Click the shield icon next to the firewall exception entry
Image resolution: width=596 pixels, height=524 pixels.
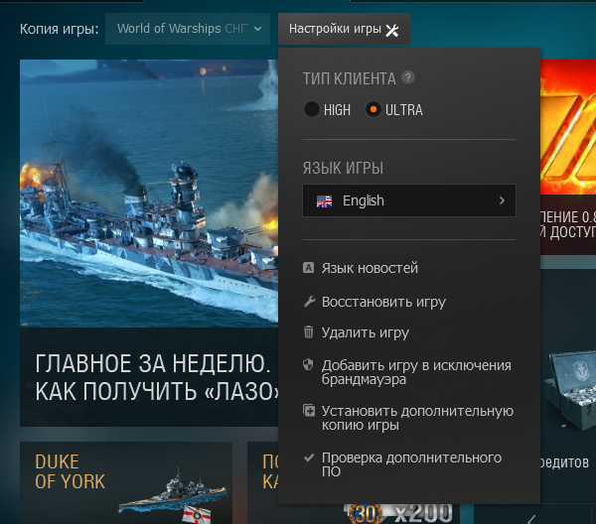308,365
